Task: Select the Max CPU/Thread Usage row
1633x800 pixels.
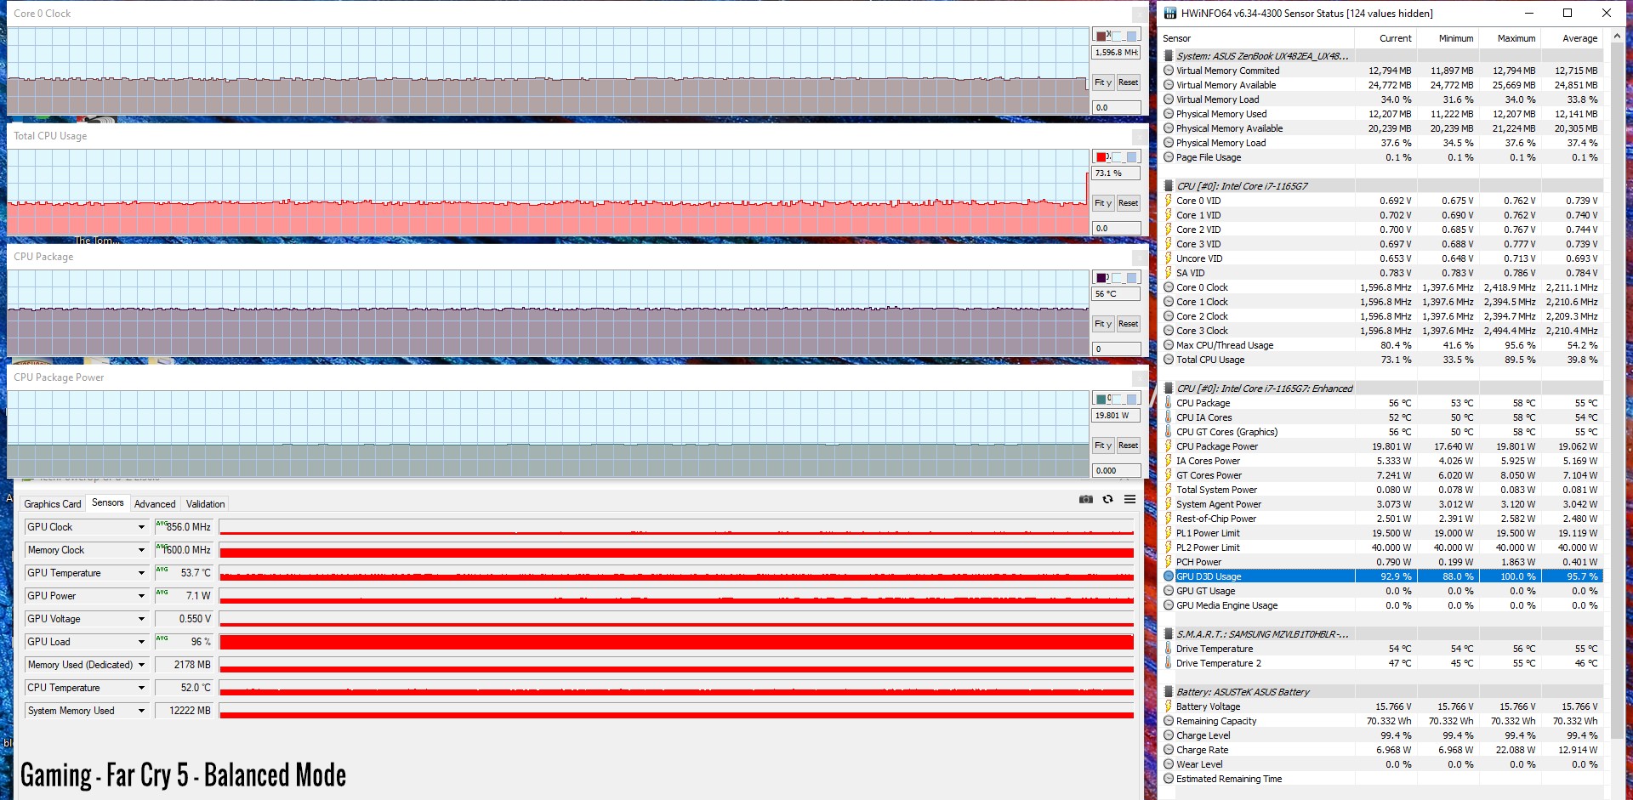Action: pos(1381,345)
